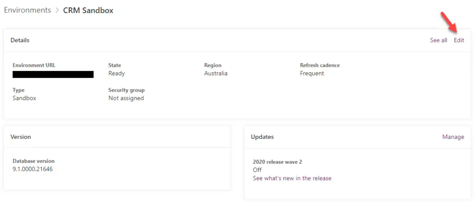Select the Details card heading
The width and height of the screenshot is (475, 202).
(20, 40)
